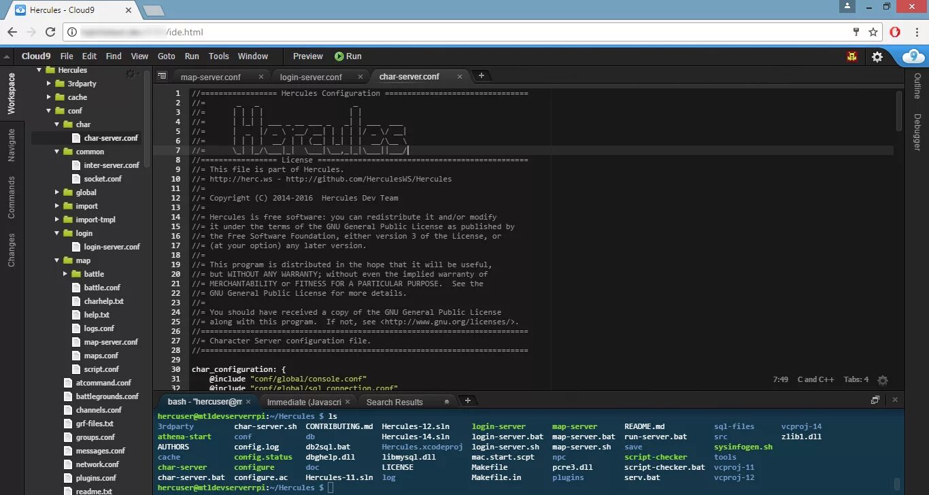Viewport: 929px width, 495px height.
Task: Open battlegrounds.conf in the file tree
Action: (107, 396)
